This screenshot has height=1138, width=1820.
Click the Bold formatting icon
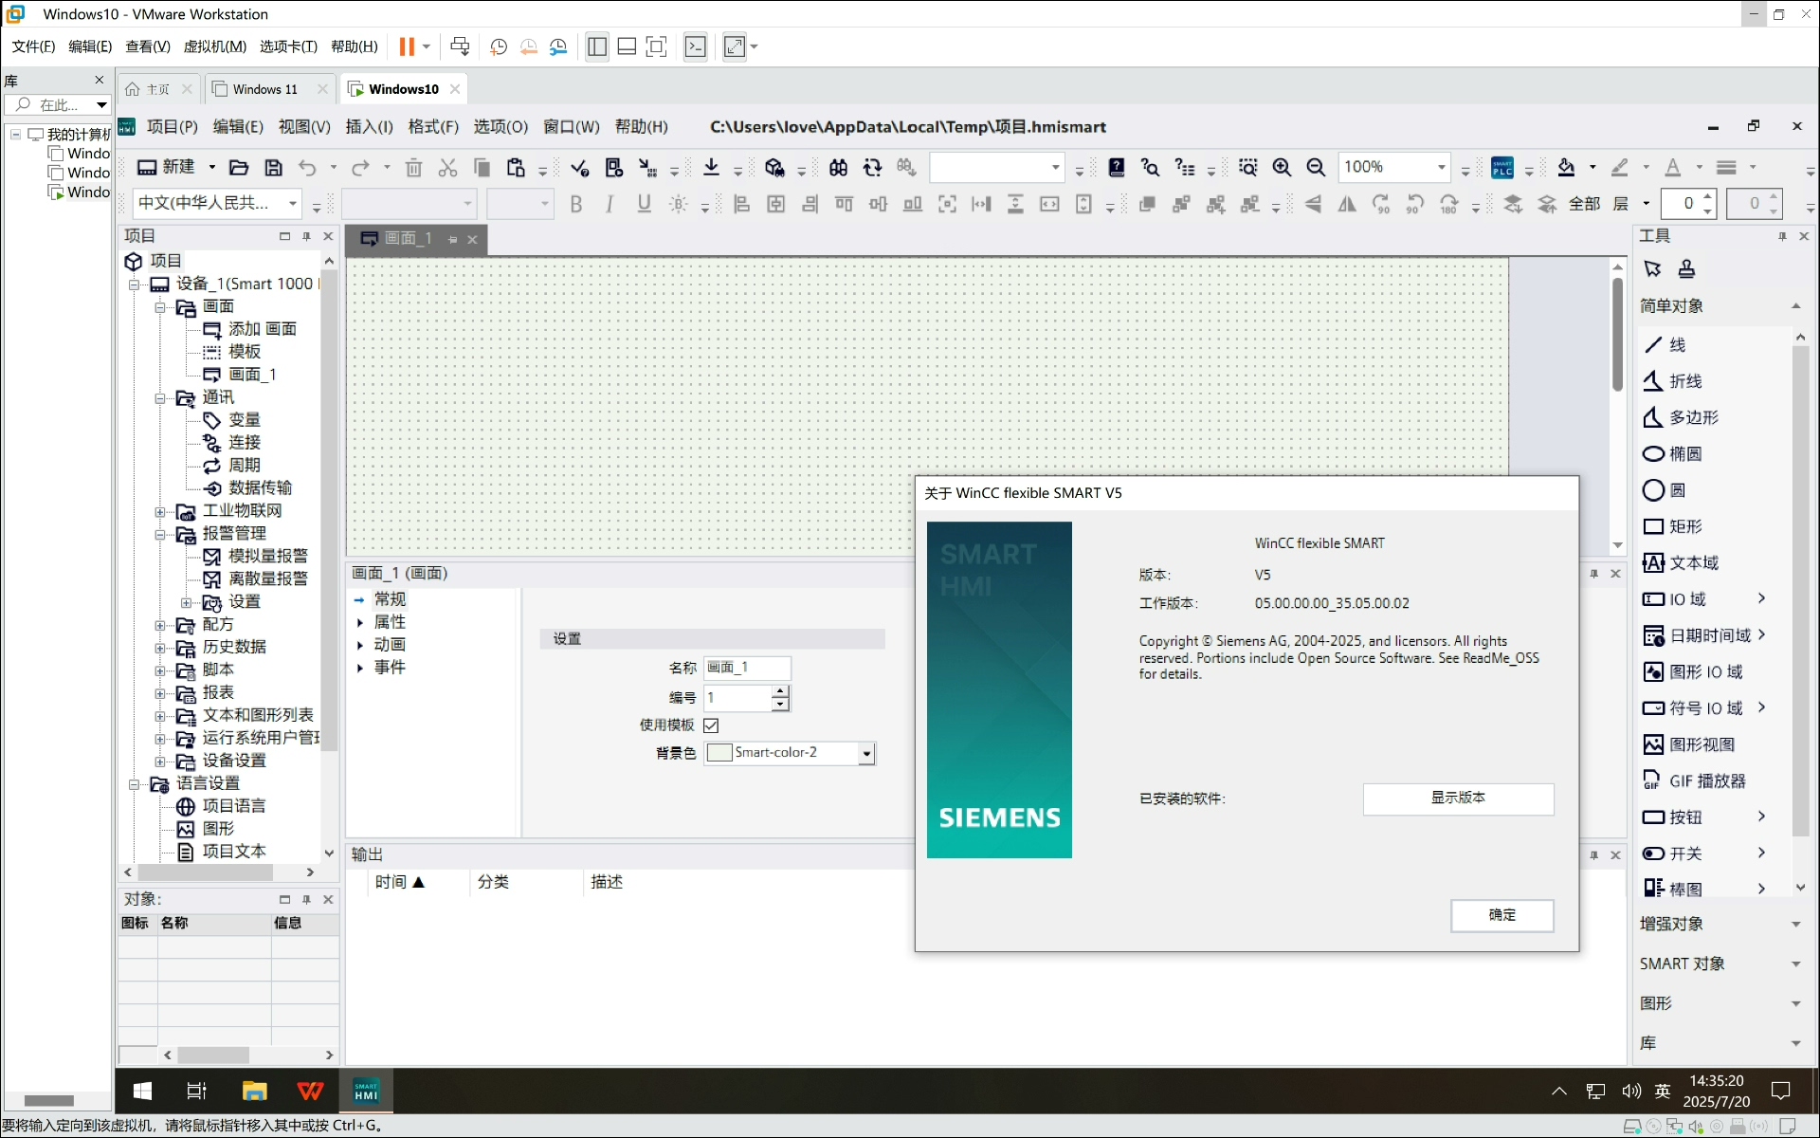click(575, 204)
